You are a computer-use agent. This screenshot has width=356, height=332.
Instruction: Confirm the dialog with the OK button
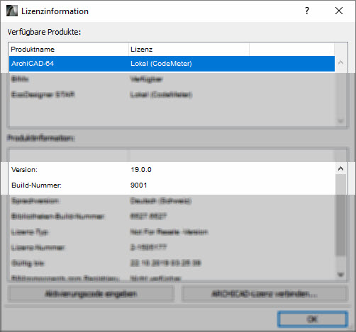tap(313, 319)
